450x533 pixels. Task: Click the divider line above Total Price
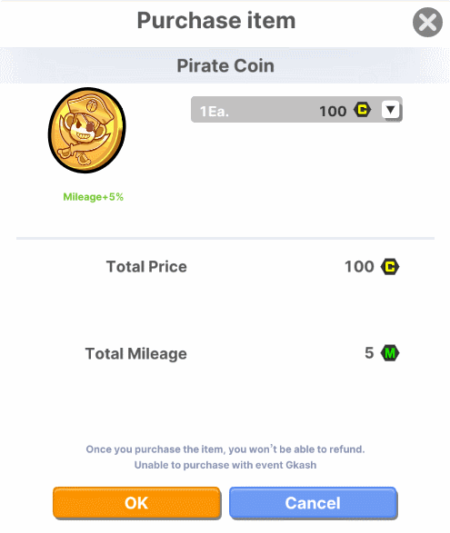click(x=225, y=238)
